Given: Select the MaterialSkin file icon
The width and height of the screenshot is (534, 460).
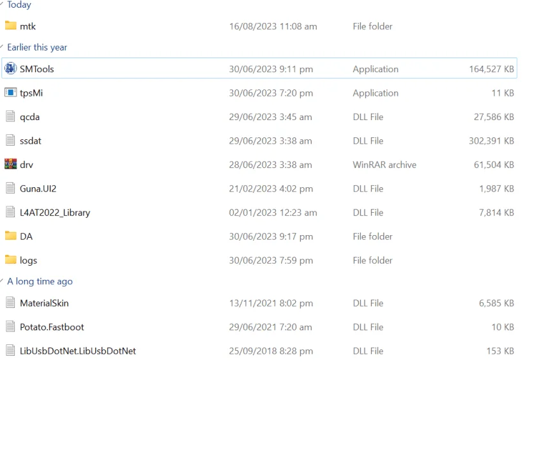Looking at the screenshot, I should 11,303.
